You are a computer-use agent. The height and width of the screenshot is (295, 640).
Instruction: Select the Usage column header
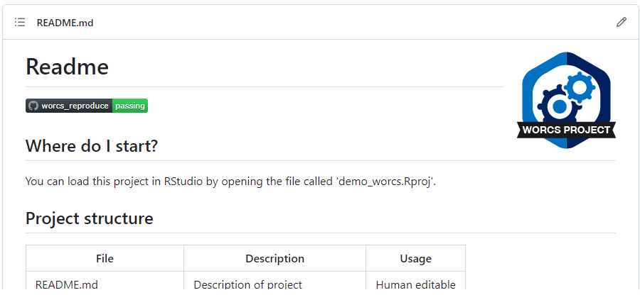(415, 259)
